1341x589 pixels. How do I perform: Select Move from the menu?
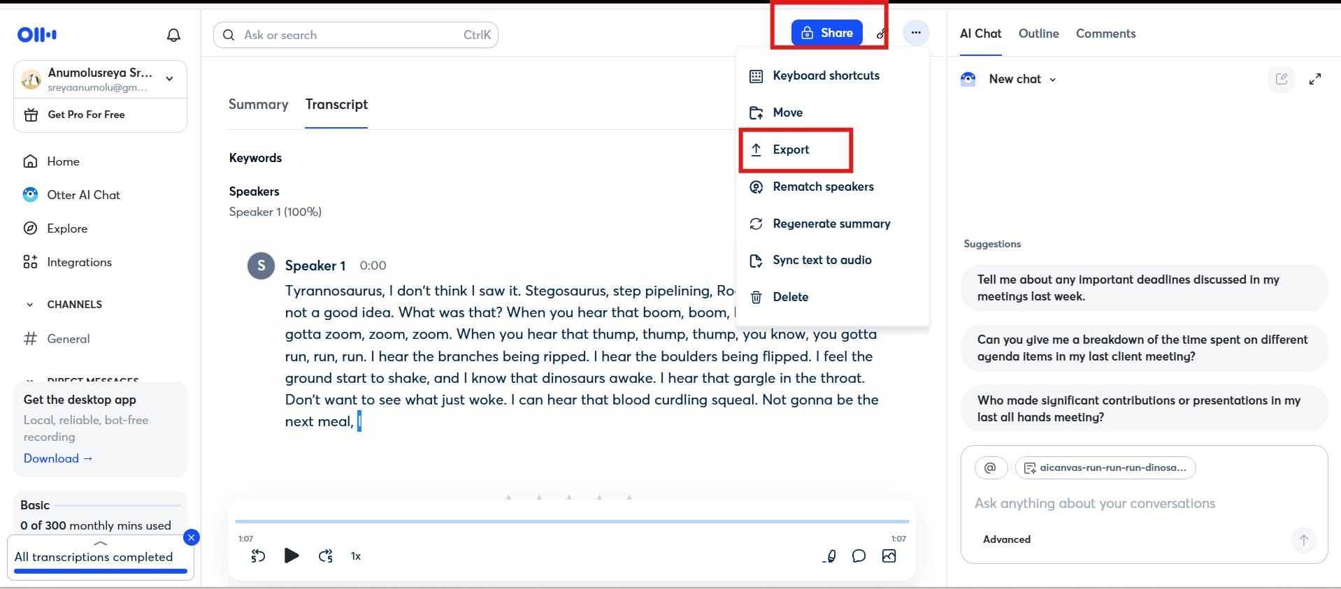click(832, 112)
